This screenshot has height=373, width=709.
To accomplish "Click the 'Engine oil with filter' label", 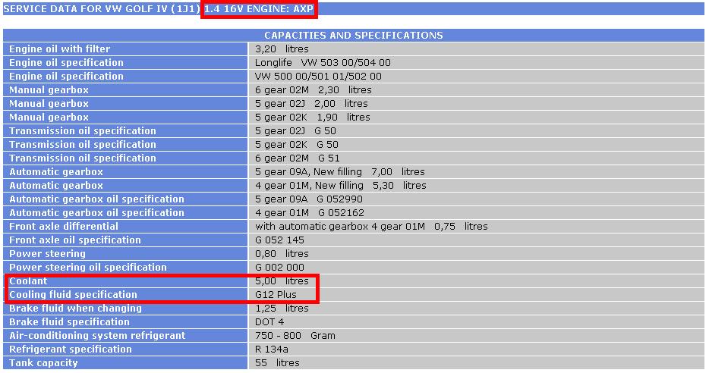I will [x=60, y=49].
